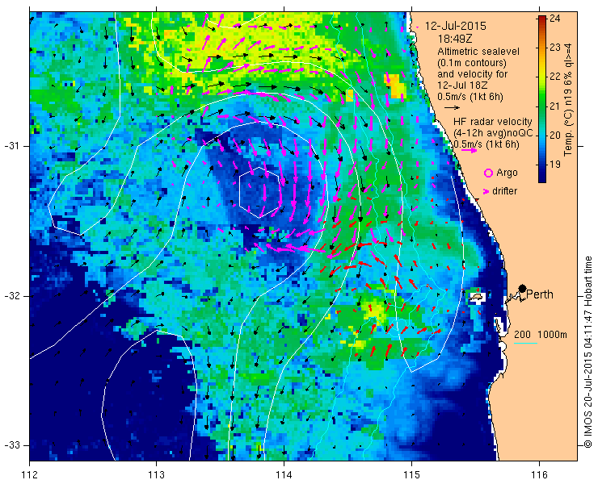598x484 pixels.
Task: Click the magenta HF radar scale arrow
Action: click(x=469, y=150)
